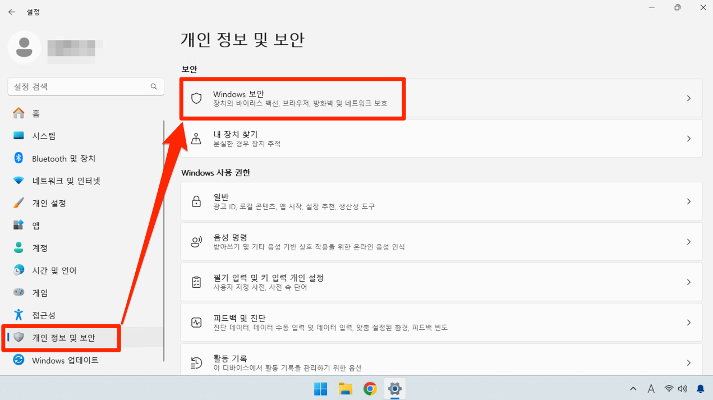The width and height of the screenshot is (713, 400).
Task: Click the 개인 설정 paintbrush icon
Action: tap(19, 203)
